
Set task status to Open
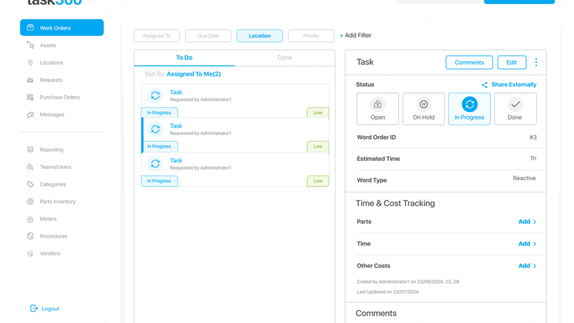(x=378, y=109)
